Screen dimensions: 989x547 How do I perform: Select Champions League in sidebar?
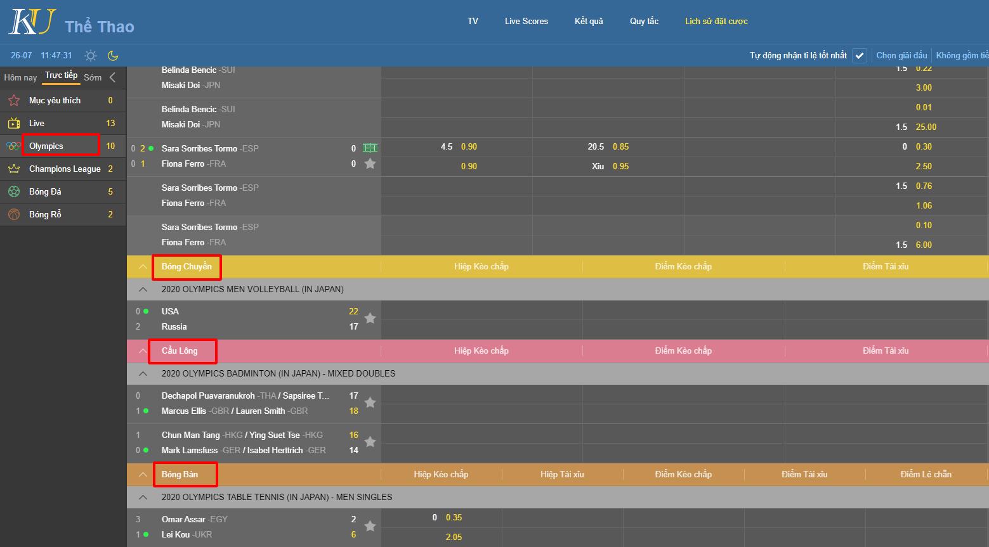click(x=63, y=169)
